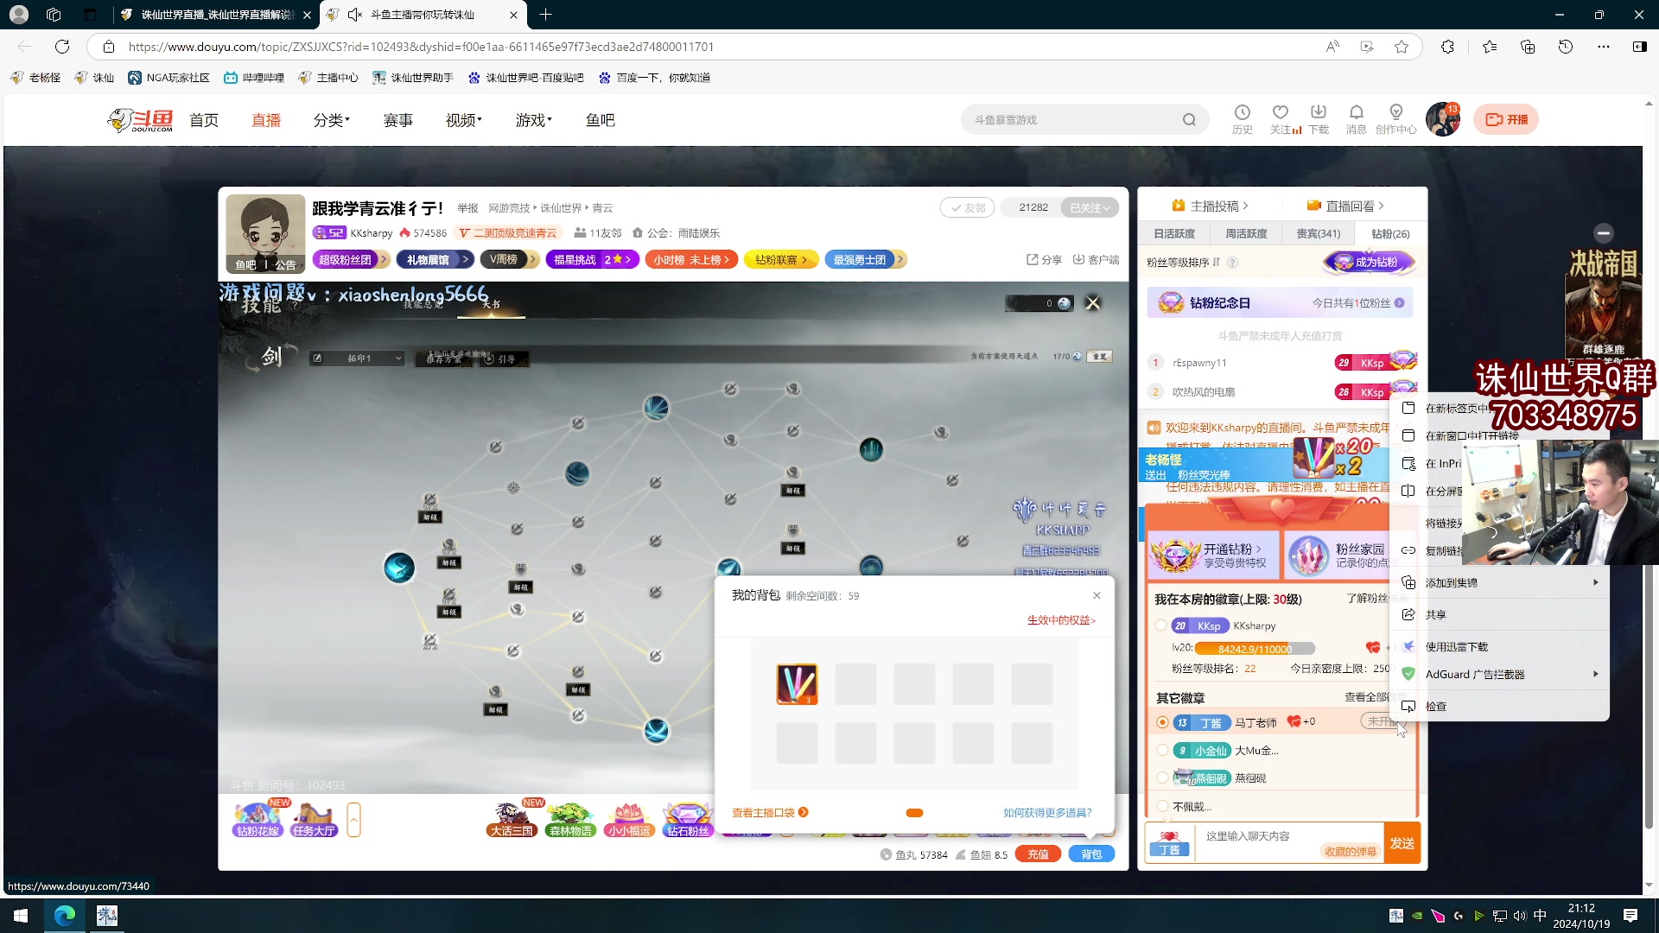Click the 分享 share icon under stream title
This screenshot has width=1659, height=933.
point(1044,259)
